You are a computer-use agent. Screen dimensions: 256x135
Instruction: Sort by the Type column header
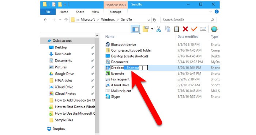[214, 36]
